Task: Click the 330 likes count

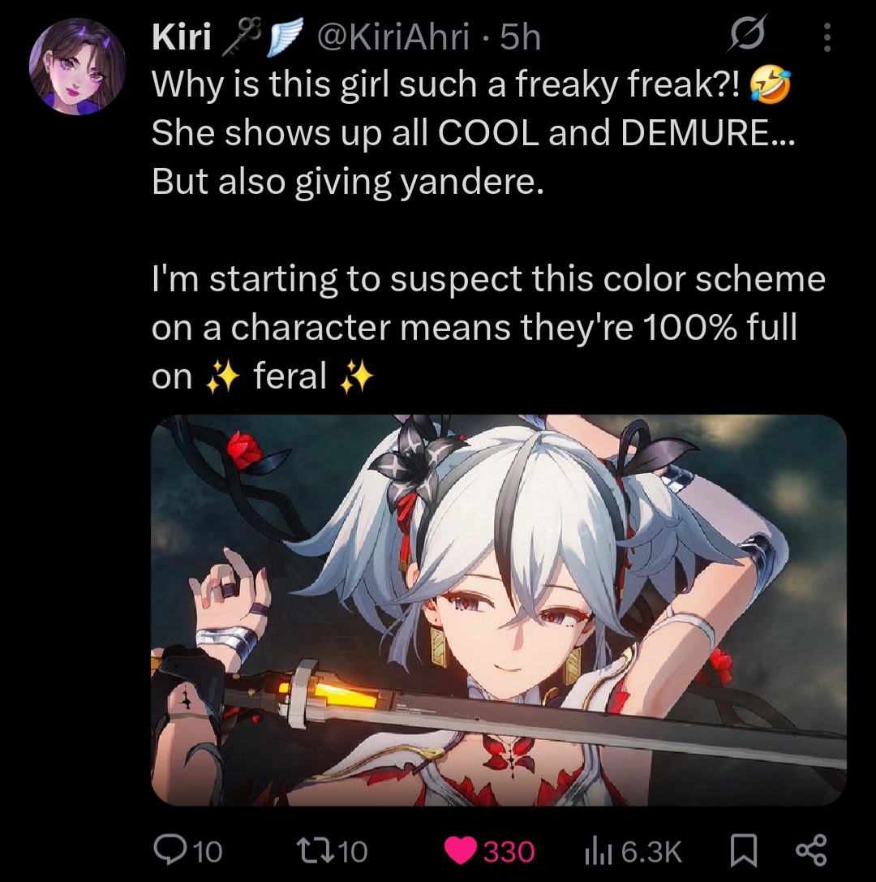Action: 509,851
